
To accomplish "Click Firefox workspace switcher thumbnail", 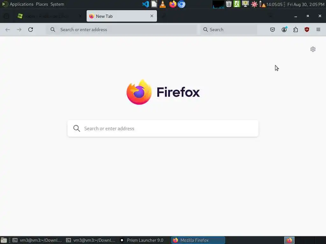I will click(289, 240).
